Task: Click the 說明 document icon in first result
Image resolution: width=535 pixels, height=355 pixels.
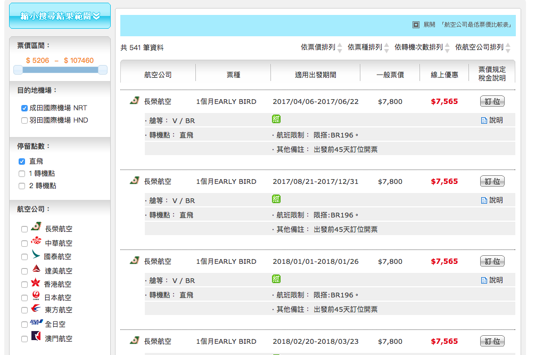Action: pyautogui.click(x=484, y=120)
